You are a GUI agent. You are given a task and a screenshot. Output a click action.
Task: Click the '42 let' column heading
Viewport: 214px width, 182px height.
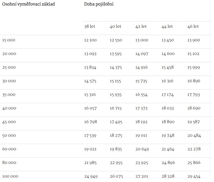pos(141,26)
